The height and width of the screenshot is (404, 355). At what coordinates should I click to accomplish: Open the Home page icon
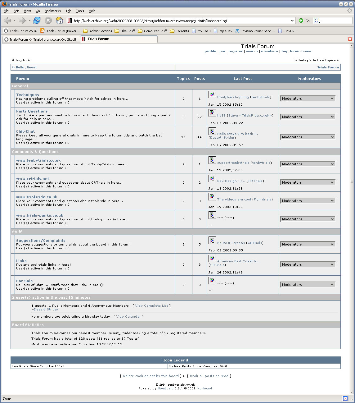[x=59, y=21]
